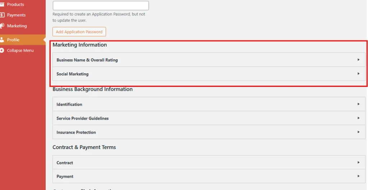
Task: Click the Products icon in the sidebar
Action: 2,4
